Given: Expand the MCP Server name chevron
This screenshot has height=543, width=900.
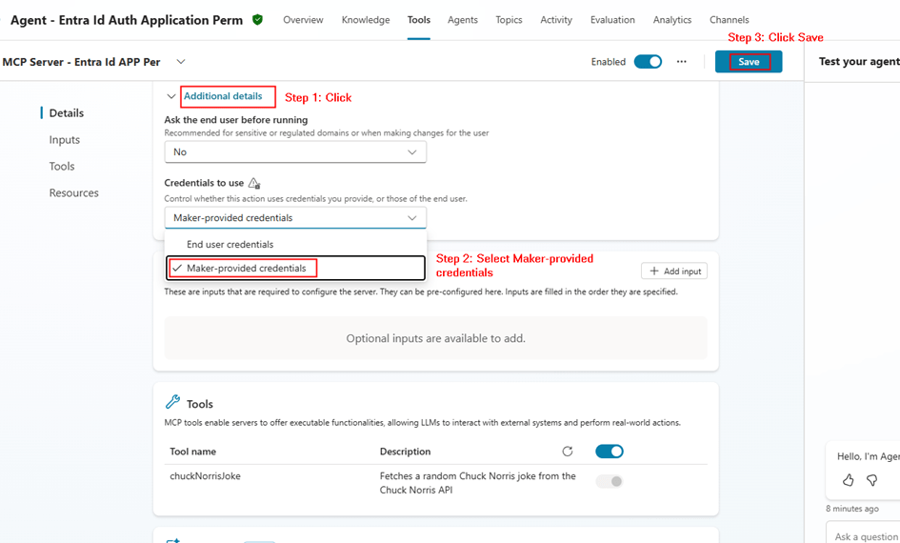Looking at the screenshot, I should coord(181,62).
